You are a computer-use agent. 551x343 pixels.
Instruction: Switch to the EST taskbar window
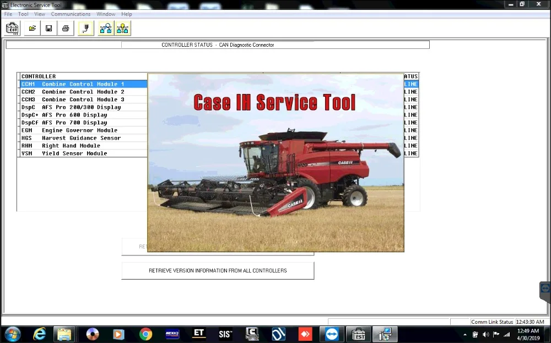359,334
